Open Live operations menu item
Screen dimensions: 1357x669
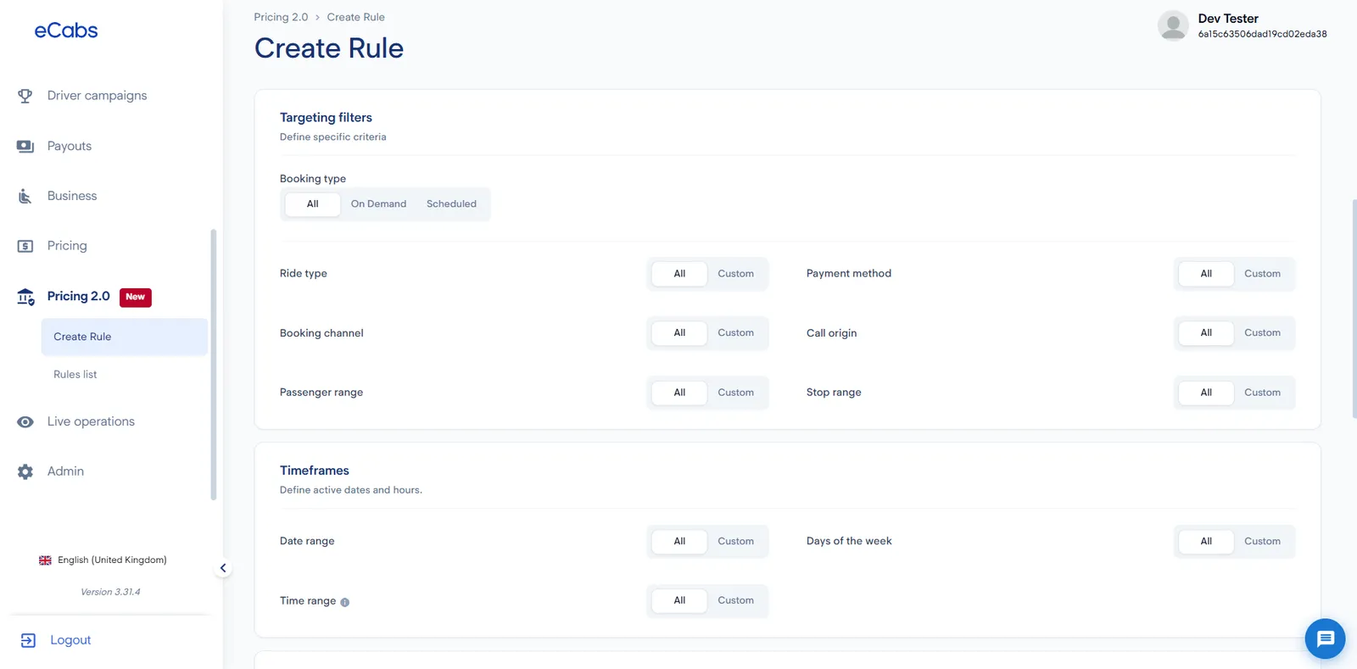click(91, 421)
